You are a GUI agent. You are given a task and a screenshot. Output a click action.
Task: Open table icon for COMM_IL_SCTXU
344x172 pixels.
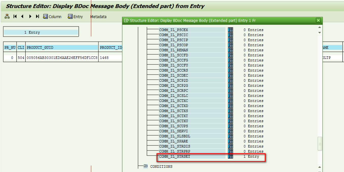[230, 121]
